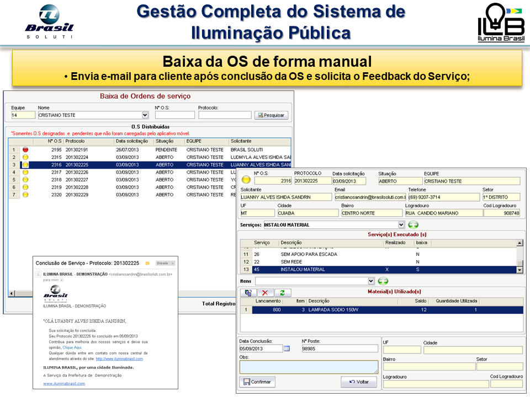Open the calendar picker for Data Conclusão
530x397 pixels.
point(287,348)
